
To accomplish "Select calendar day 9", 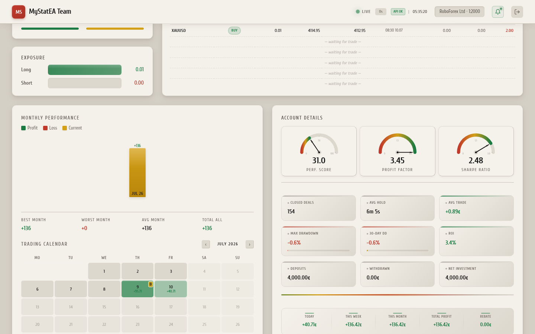I will pyautogui.click(x=137, y=289).
